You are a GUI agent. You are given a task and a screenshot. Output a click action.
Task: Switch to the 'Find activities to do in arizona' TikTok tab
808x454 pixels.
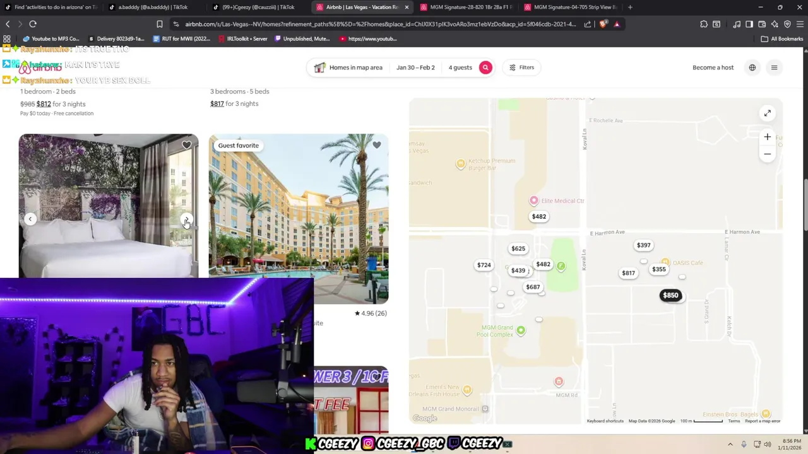click(x=50, y=7)
